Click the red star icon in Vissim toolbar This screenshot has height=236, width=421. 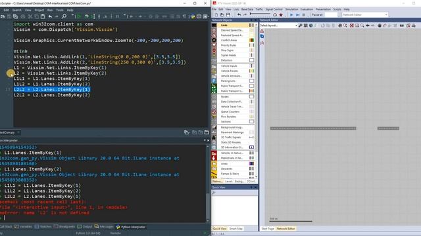(x=281, y=14)
